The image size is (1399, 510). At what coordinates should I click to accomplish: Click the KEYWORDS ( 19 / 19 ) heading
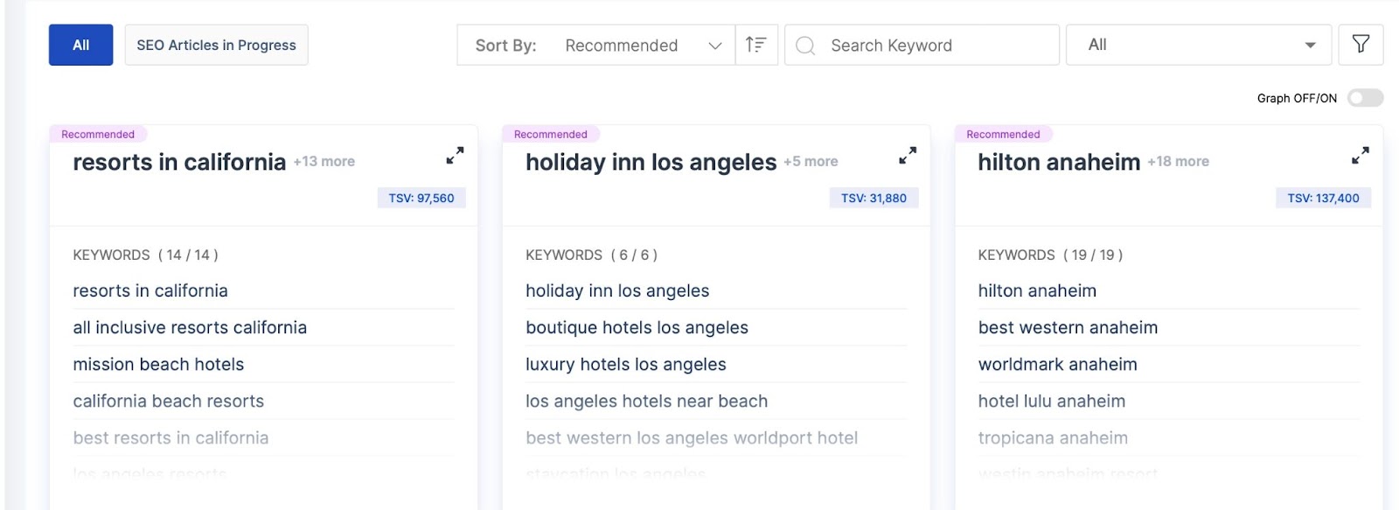coord(1050,255)
